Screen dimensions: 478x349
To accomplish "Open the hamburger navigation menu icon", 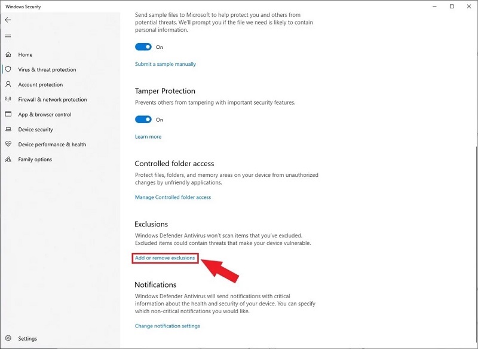I will point(8,36).
